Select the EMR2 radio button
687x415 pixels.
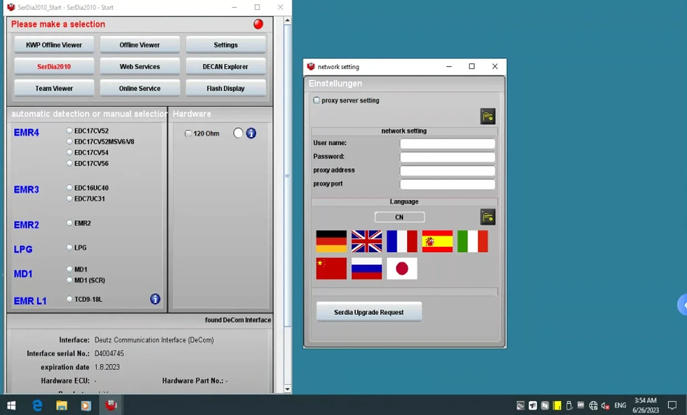(69, 223)
